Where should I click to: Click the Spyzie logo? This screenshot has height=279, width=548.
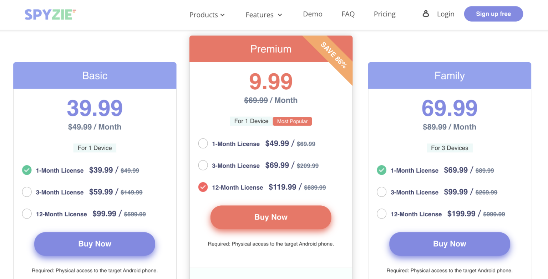click(x=50, y=15)
